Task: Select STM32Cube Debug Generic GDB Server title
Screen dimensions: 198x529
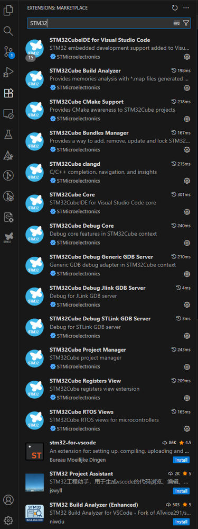Action: pos(101,257)
